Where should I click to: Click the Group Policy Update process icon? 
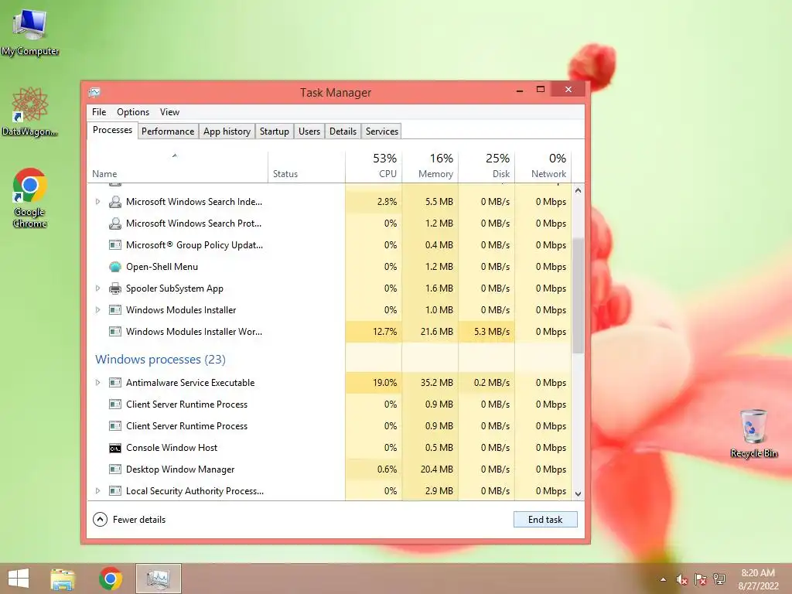coord(115,245)
